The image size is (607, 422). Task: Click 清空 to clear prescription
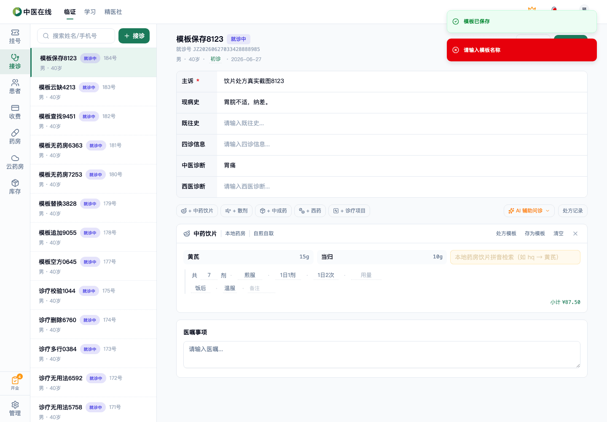(x=558, y=234)
